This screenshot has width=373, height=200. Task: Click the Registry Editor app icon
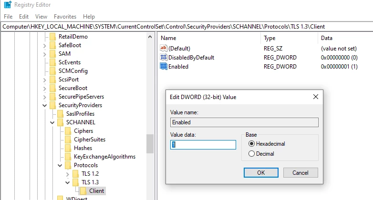point(8,4)
